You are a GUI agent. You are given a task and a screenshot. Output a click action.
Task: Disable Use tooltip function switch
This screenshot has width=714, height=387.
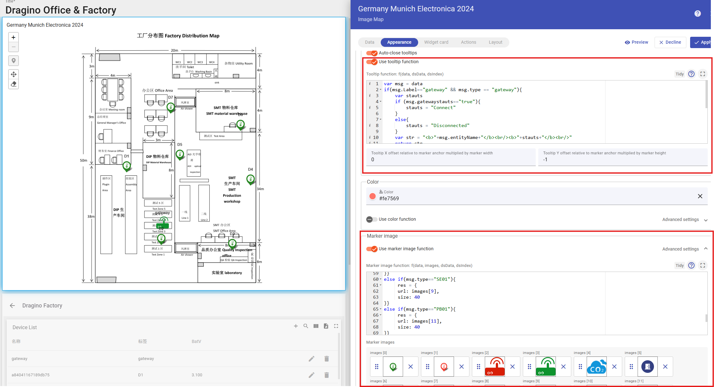[372, 62]
